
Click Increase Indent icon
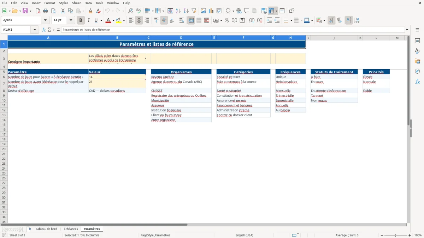[x=269, y=20]
